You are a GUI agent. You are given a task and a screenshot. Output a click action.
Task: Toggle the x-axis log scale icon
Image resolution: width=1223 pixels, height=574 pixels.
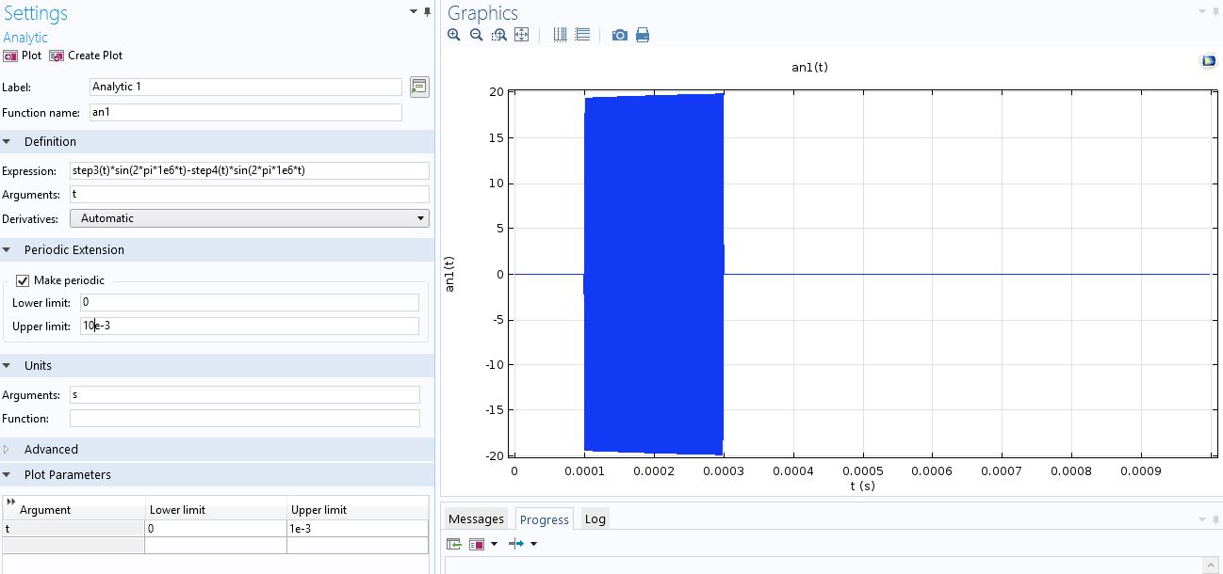pos(560,35)
